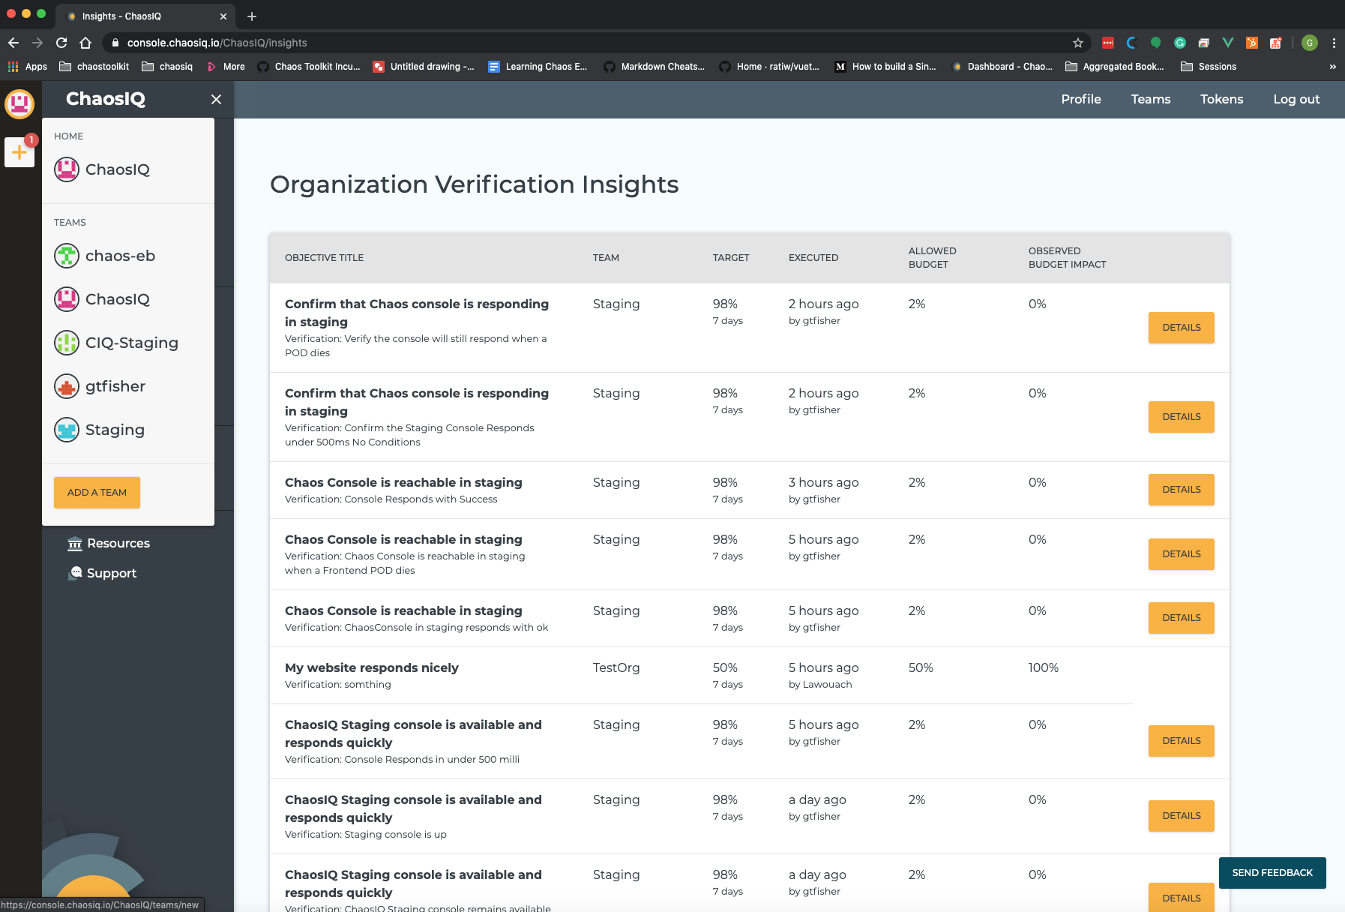The height and width of the screenshot is (912, 1345).
Task: Select the Staging team in the sidebar
Action: (x=100, y=430)
